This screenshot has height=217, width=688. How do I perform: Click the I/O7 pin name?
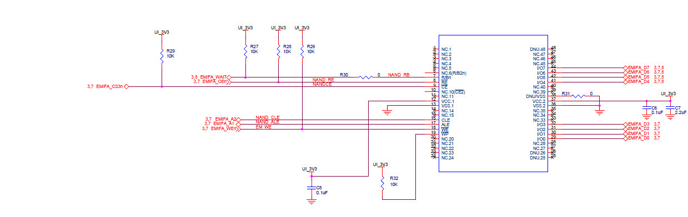541,68
